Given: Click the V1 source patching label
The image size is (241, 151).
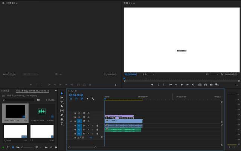Looking at the screenshot, I should (x=71, y=121).
